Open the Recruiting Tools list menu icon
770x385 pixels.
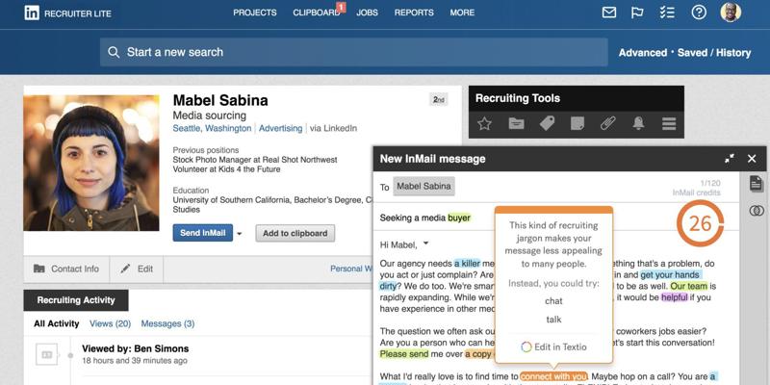(x=668, y=123)
